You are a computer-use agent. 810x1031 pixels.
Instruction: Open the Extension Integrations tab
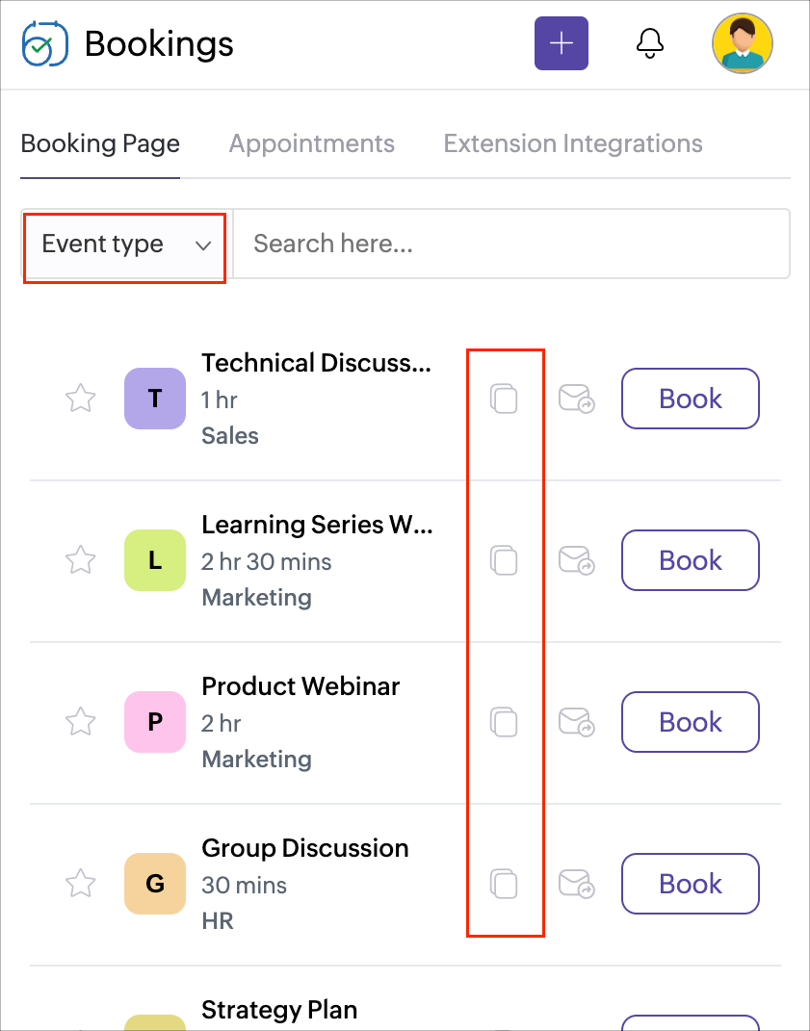click(x=572, y=144)
